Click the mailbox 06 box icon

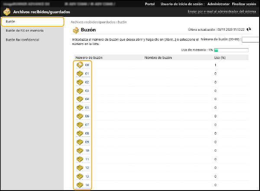(80, 116)
